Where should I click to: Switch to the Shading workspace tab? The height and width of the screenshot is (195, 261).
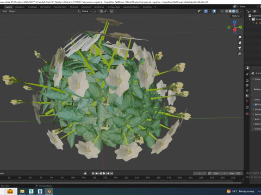tap(74, 7)
